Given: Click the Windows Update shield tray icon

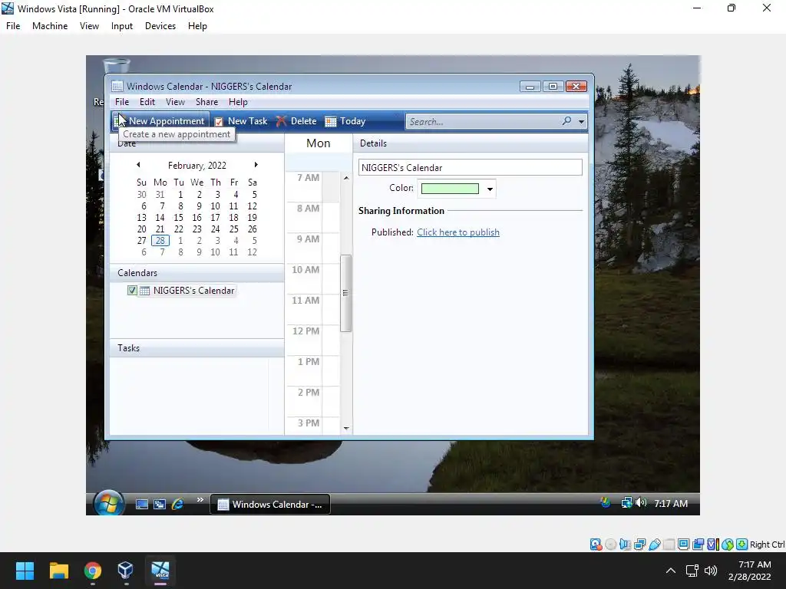Looking at the screenshot, I should pyautogui.click(x=606, y=503).
